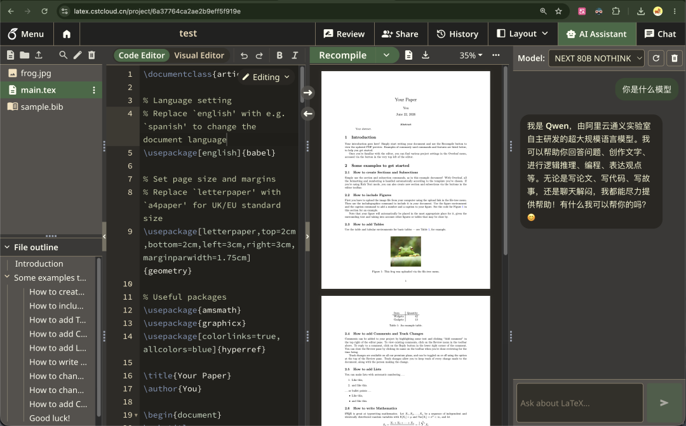Open project History
The width and height of the screenshot is (686, 426).
(x=457, y=34)
